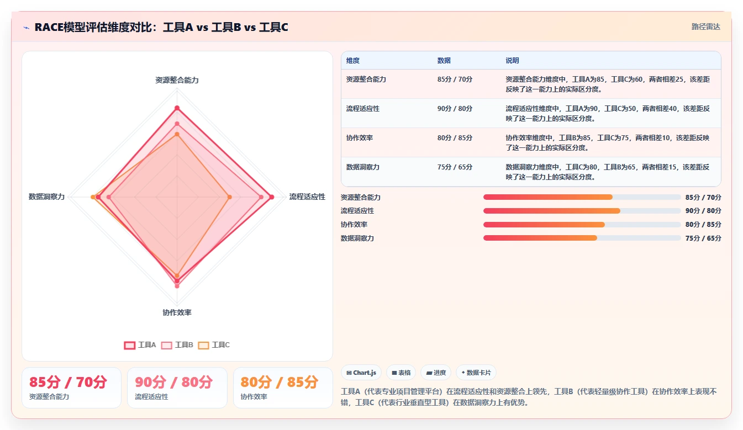Click the 75分 / 65分 label beside the progress bar
The image size is (743, 430).
pyautogui.click(x=703, y=238)
